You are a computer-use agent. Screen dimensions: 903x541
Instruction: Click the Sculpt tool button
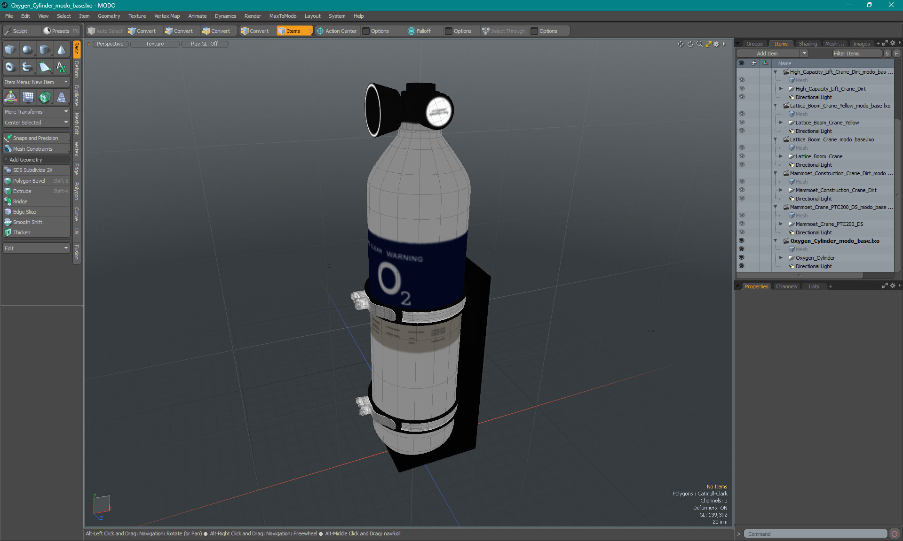click(x=21, y=31)
